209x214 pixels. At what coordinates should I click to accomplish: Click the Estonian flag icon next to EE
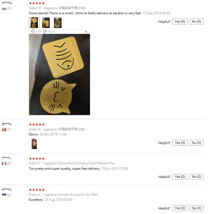4,195
